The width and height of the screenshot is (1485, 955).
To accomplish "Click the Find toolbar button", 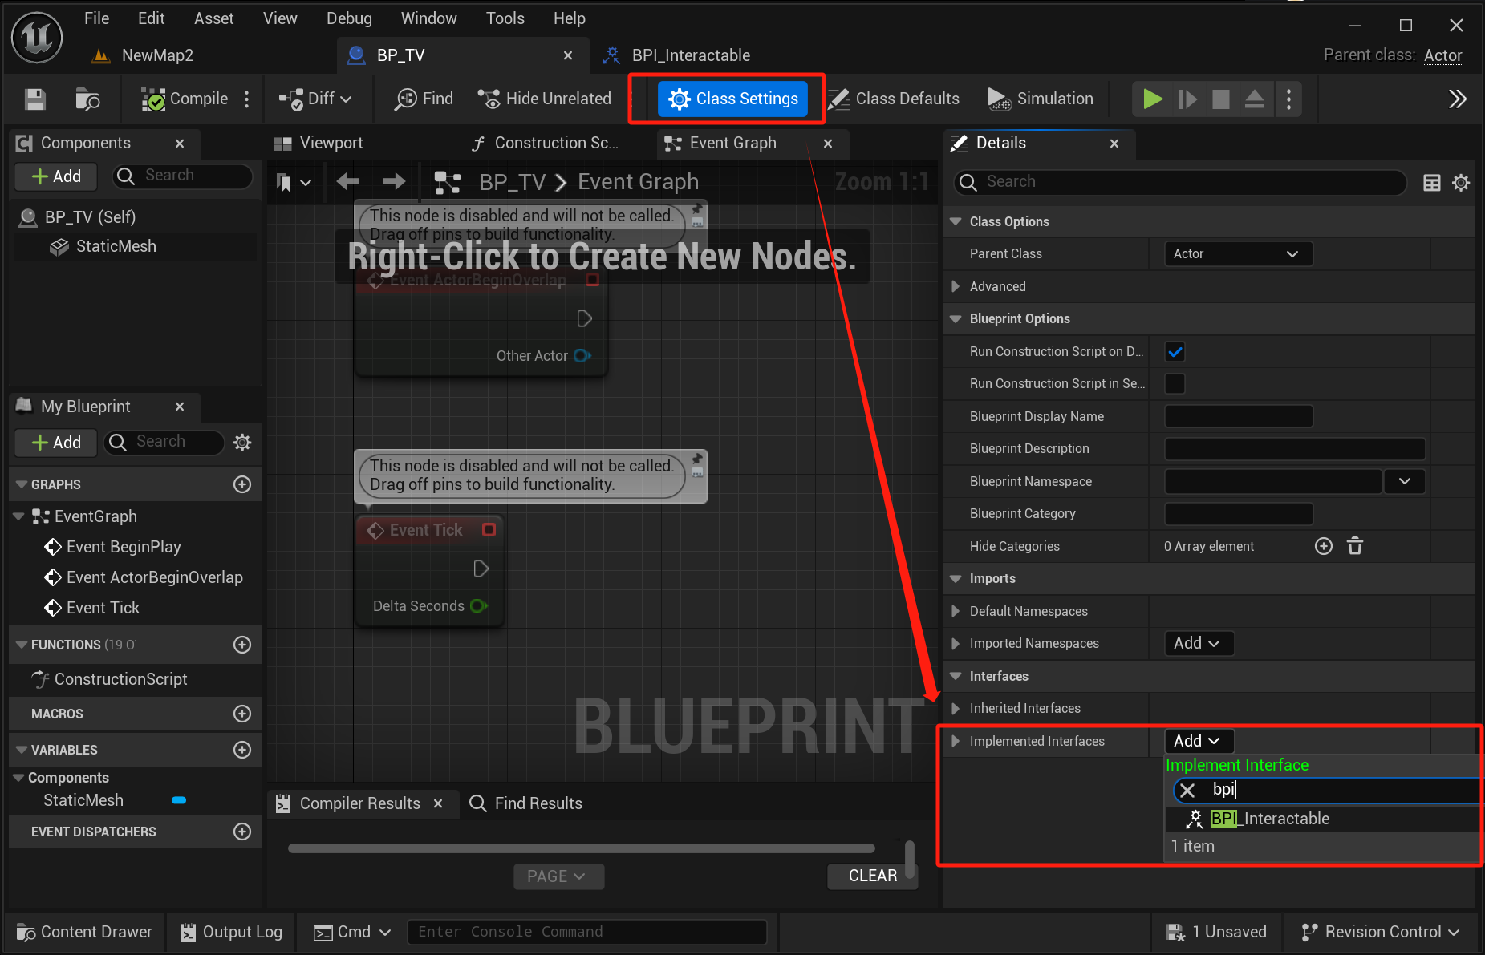I will 424,99.
